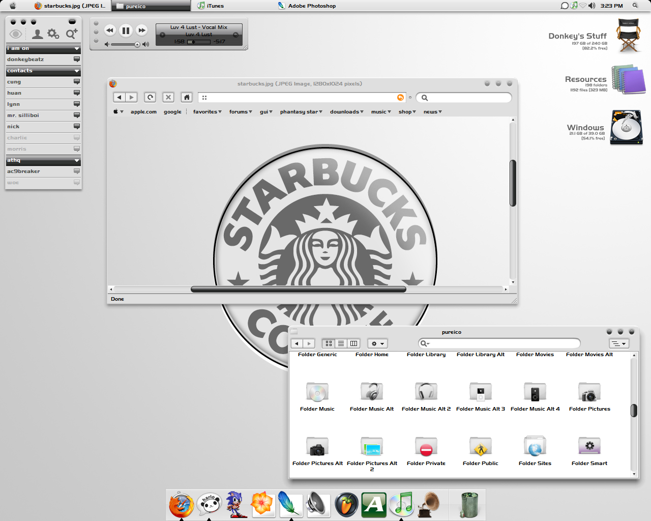Adjust the player volume slider
The width and height of the screenshot is (651, 521).
(125, 45)
